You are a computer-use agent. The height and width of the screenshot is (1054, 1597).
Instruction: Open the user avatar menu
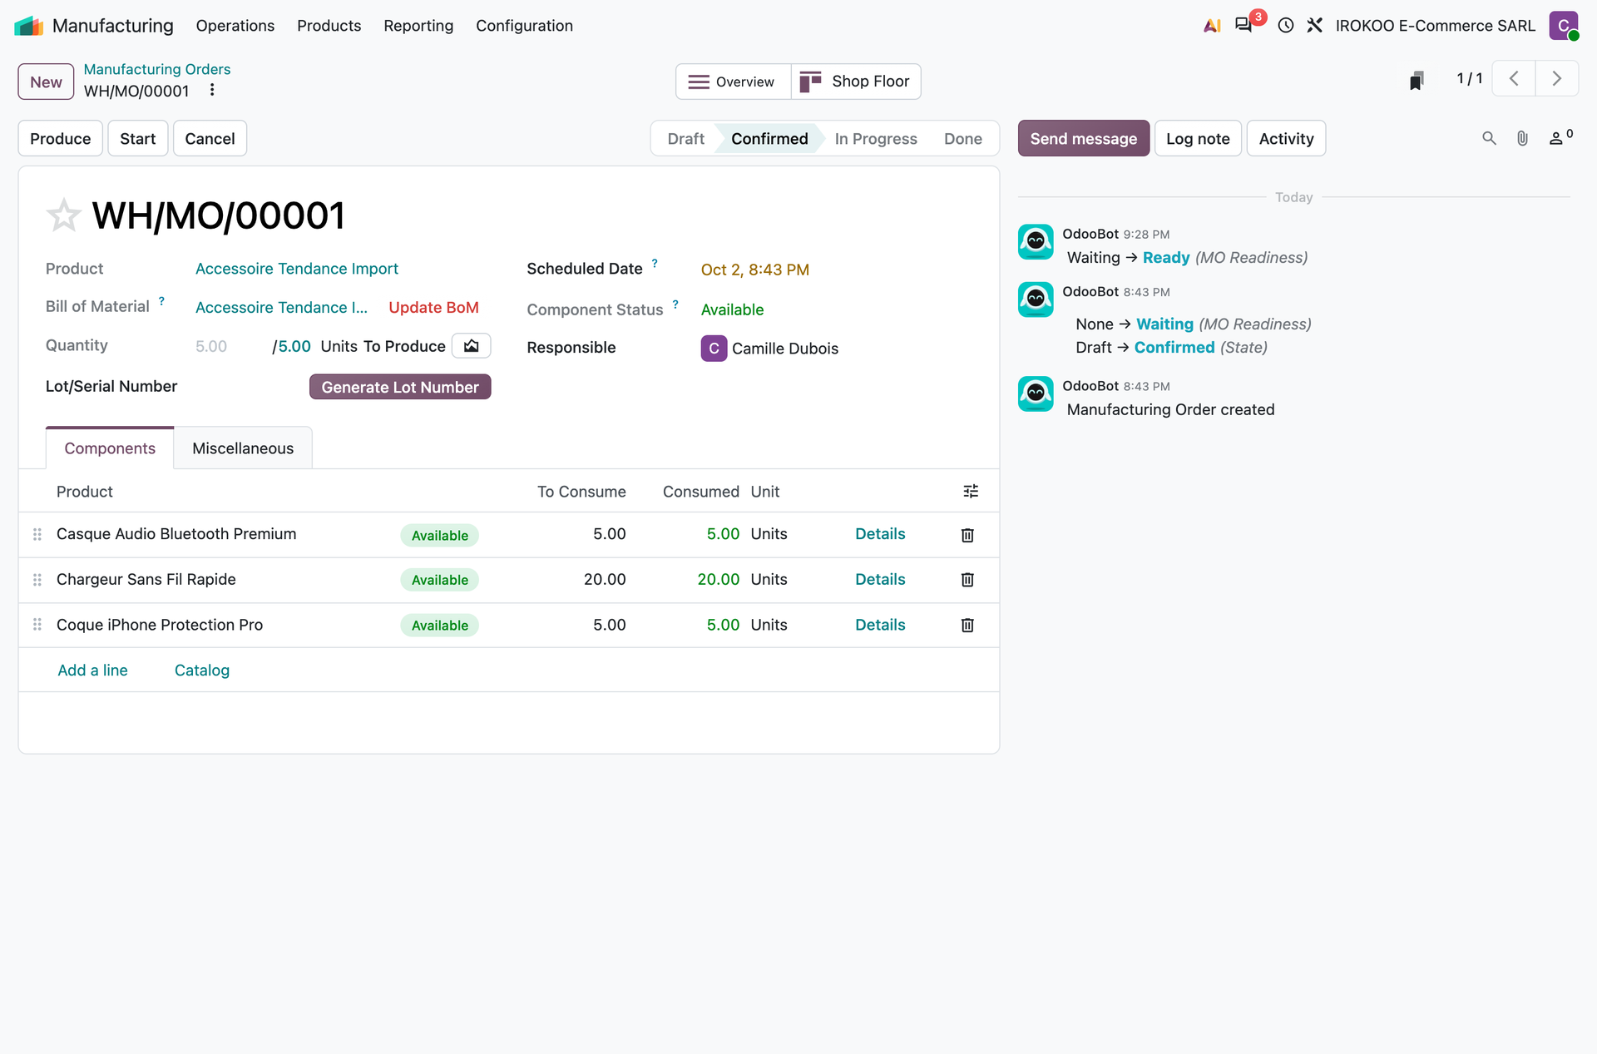(1564, 26)
